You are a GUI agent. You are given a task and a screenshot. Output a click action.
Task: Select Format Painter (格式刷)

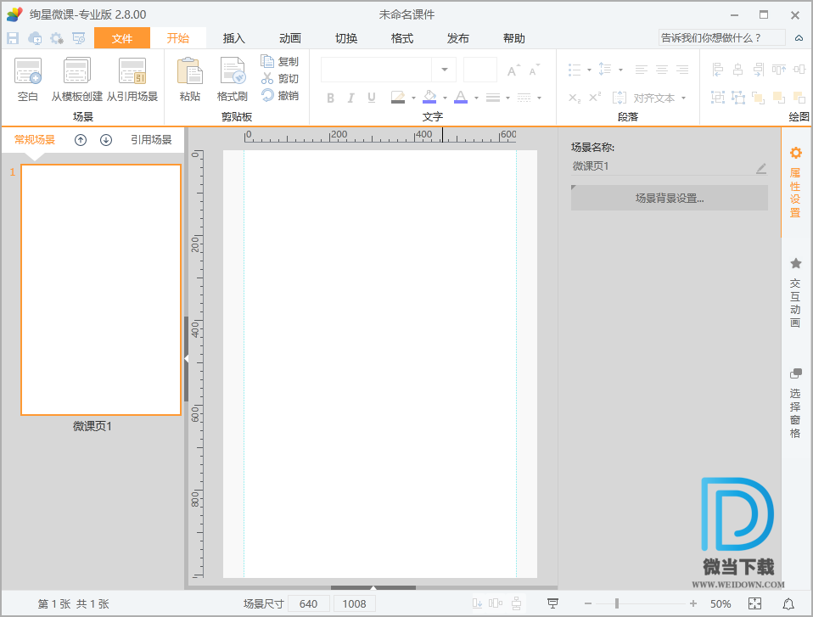(x=233, y=79)
